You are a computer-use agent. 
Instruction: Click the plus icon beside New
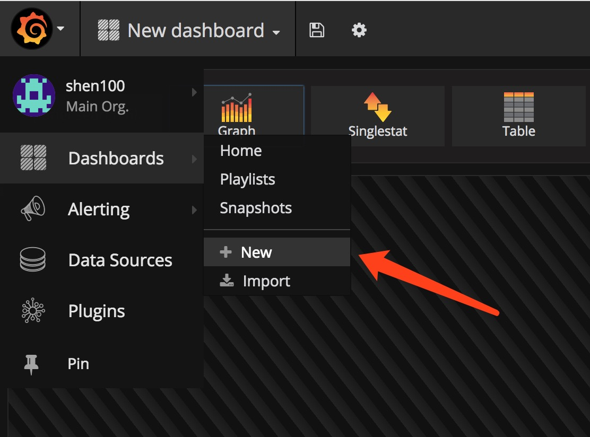226,251
